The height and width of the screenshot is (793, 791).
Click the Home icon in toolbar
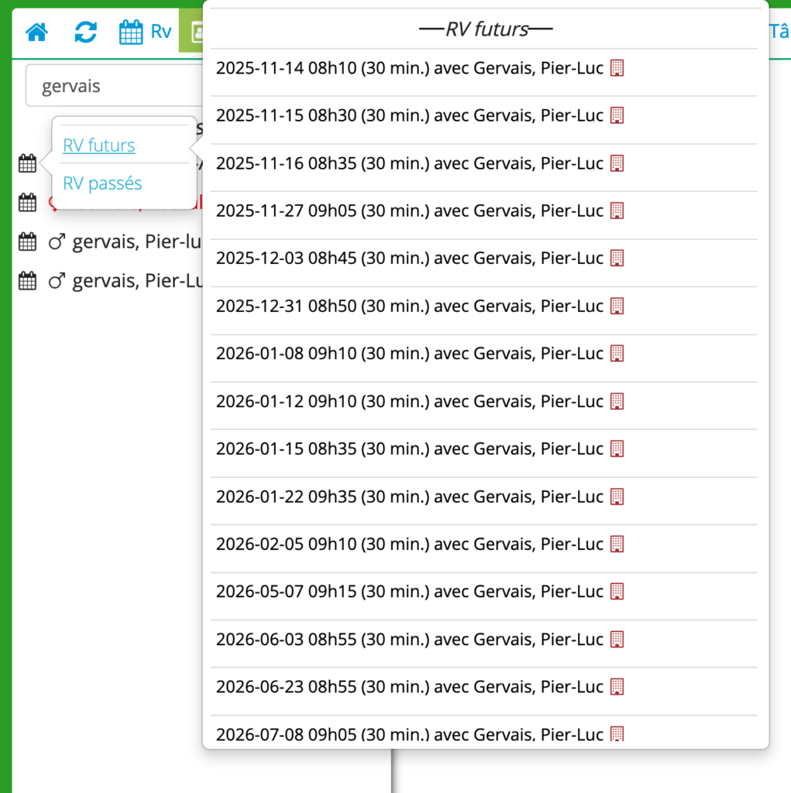tap(36, 32)
